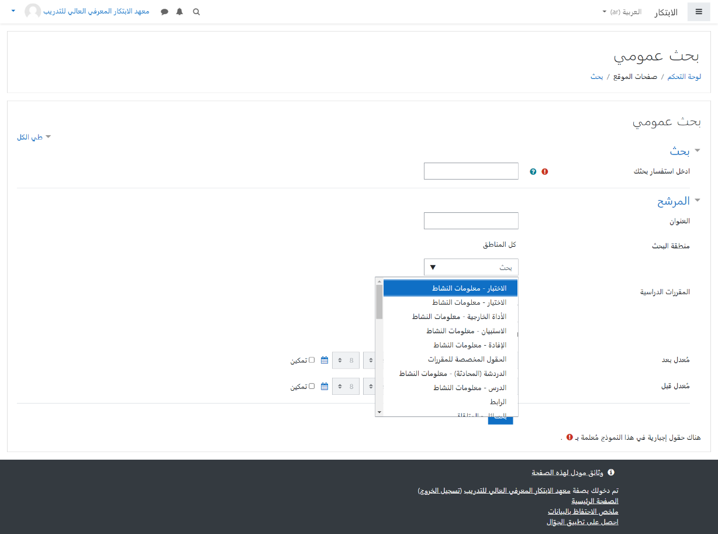Click the user avatar picture in top bar
This screenshot has width=718, height=534.
[33, 11]
